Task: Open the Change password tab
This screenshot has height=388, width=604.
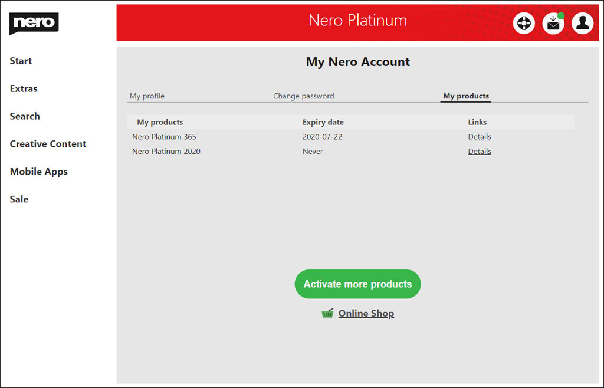Action: tap(303, 96)
